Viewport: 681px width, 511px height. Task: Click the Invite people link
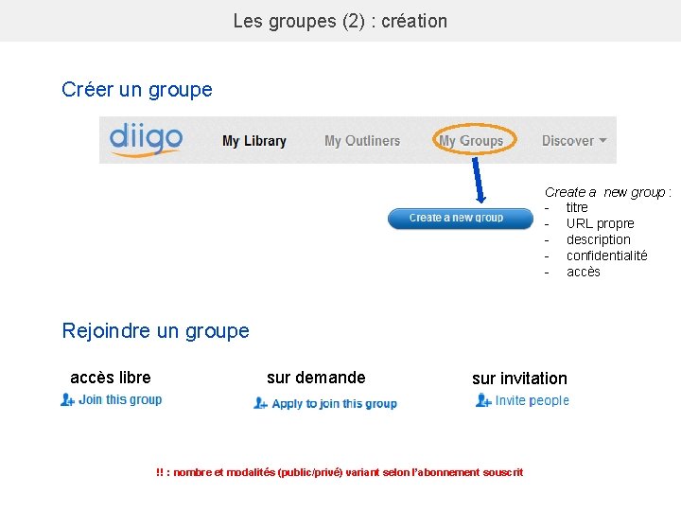[532, 400]
